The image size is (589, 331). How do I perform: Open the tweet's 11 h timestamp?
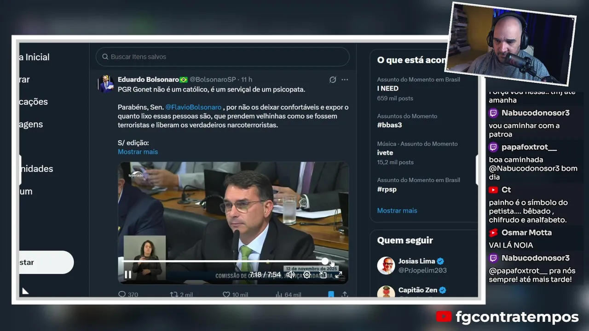click(247, 80)
